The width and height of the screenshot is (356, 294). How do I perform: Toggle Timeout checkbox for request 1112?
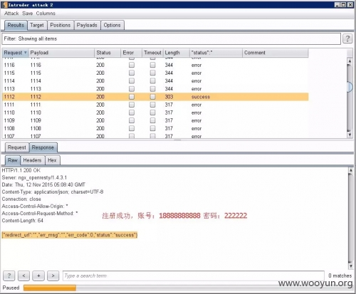(x=153, y=97)
